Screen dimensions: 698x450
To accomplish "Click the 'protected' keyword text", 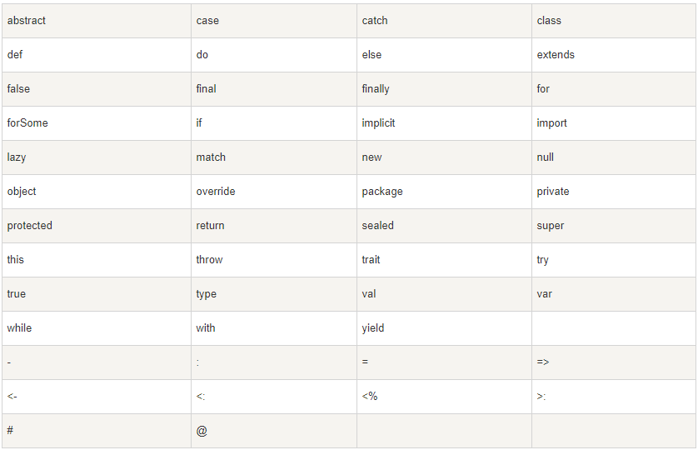I will tap(29, 226).
